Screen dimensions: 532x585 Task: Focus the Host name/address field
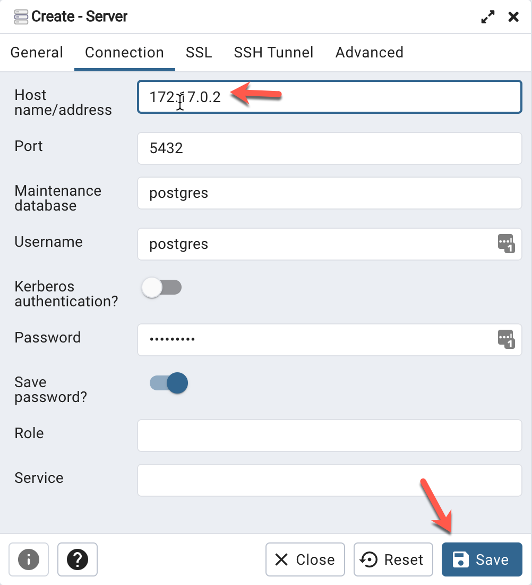click(329, 97)
